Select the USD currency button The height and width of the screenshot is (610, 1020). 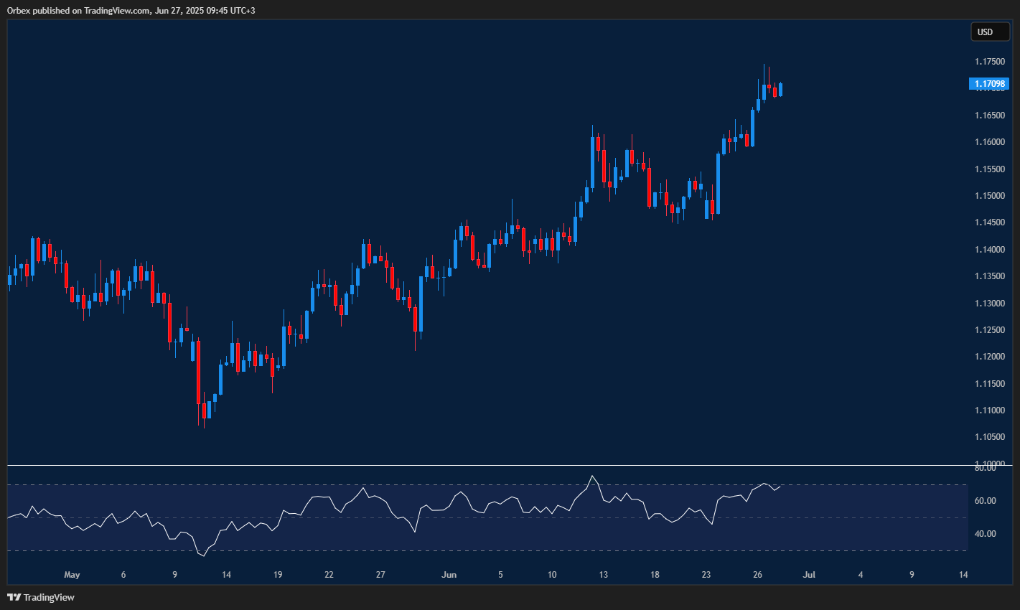tap(990, 32)
